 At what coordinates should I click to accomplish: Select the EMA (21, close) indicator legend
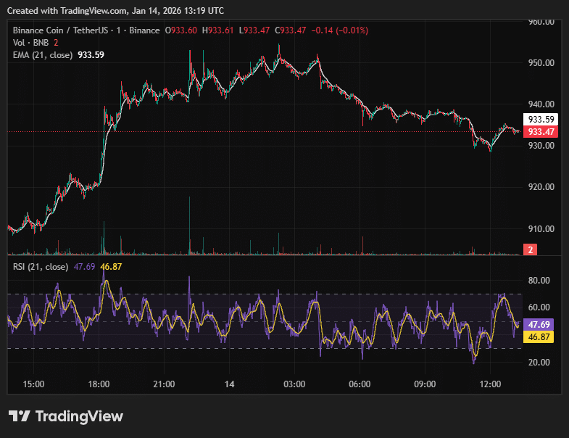click(x=43, y=55)
